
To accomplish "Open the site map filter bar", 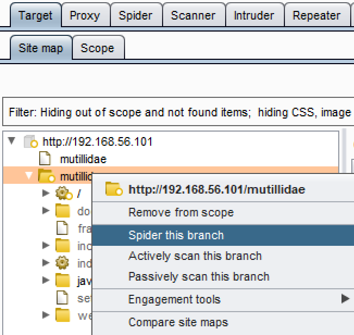I will [x=178, y=111].
